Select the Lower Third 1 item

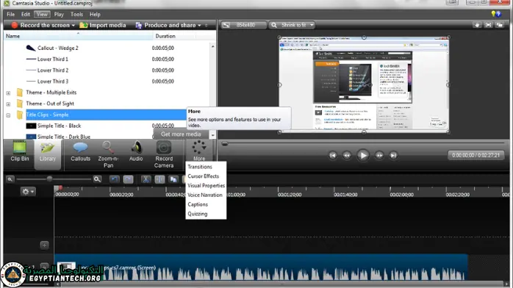pos(53,60)
